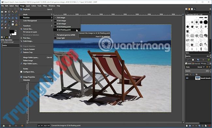Open the Colors menu
The height and width of the screenshot is (128, 212).
pos(34,6)
